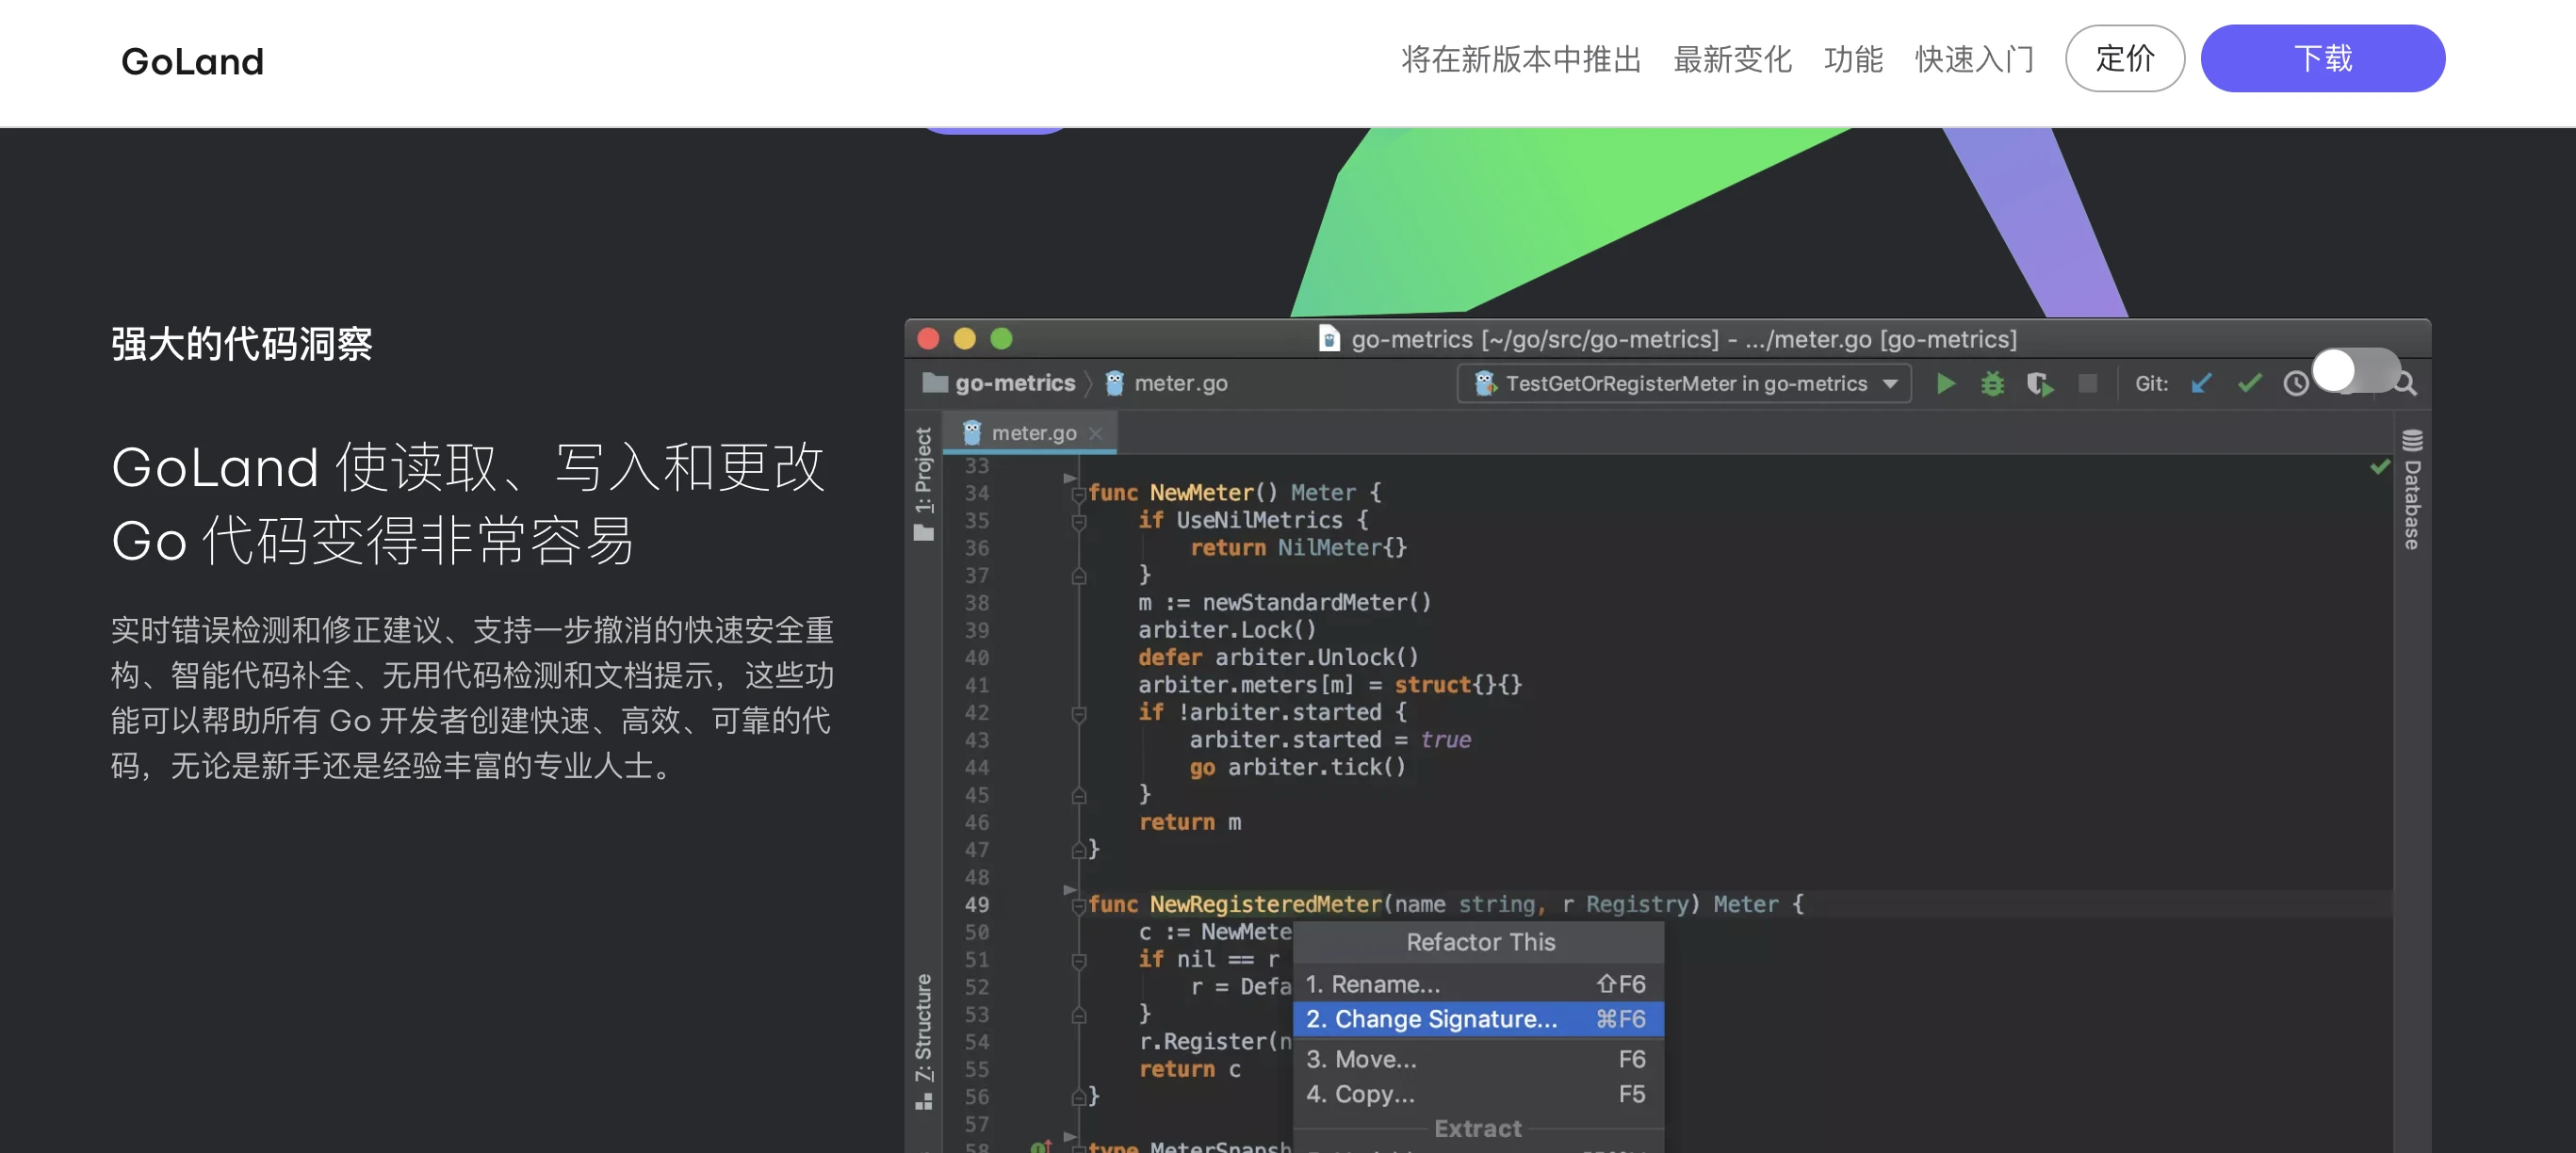Click the green inspection checkmark in editor corner
The width and height of the screenshot is (2576, 1153).
(x=2379, y=467)
